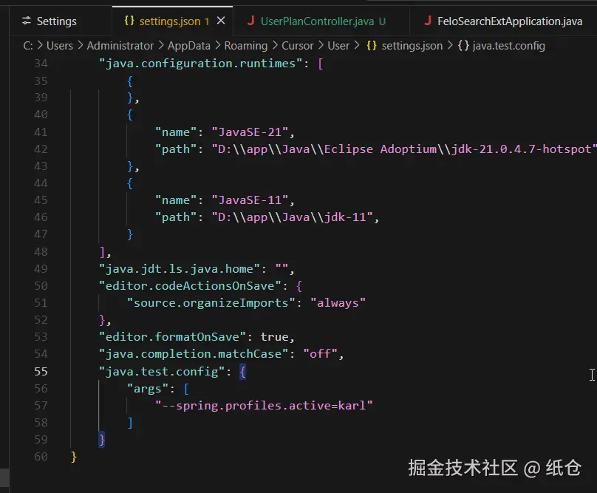Screen dimensions: 597x493
Task: Click the "--spring.profiles.active=karl" string
Action: (264, 405)
